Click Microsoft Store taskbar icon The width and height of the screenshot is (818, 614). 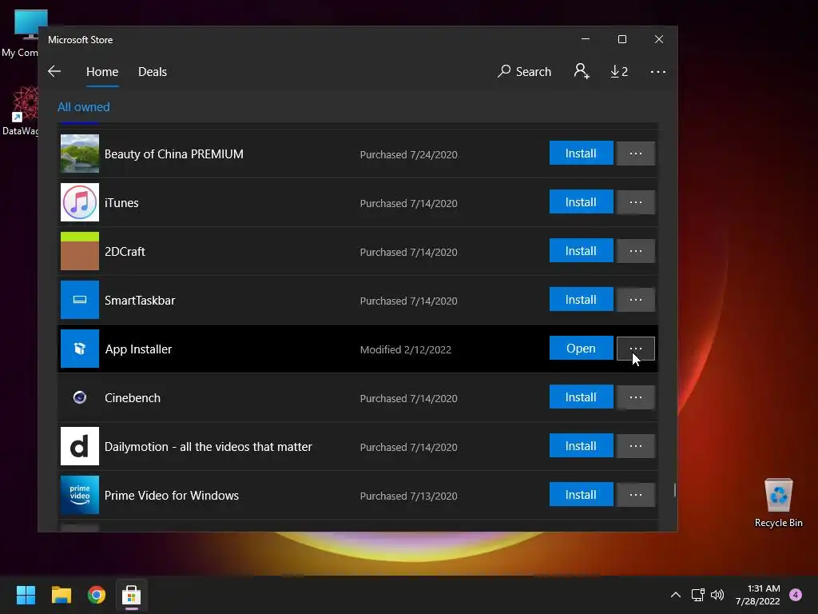pyautogui.click(x=132, y=595)
